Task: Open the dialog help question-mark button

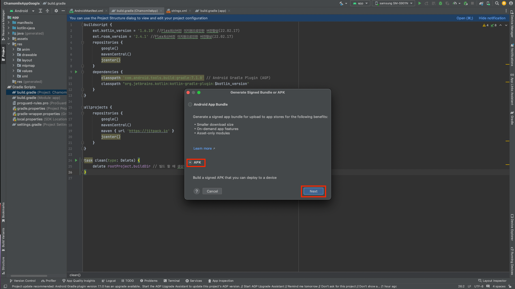Action: pos(197,191)
